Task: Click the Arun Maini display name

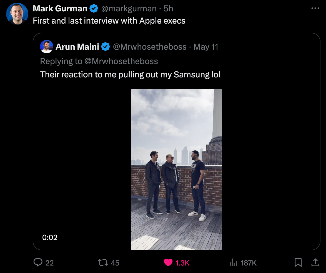Action: (x=77, y=47)
